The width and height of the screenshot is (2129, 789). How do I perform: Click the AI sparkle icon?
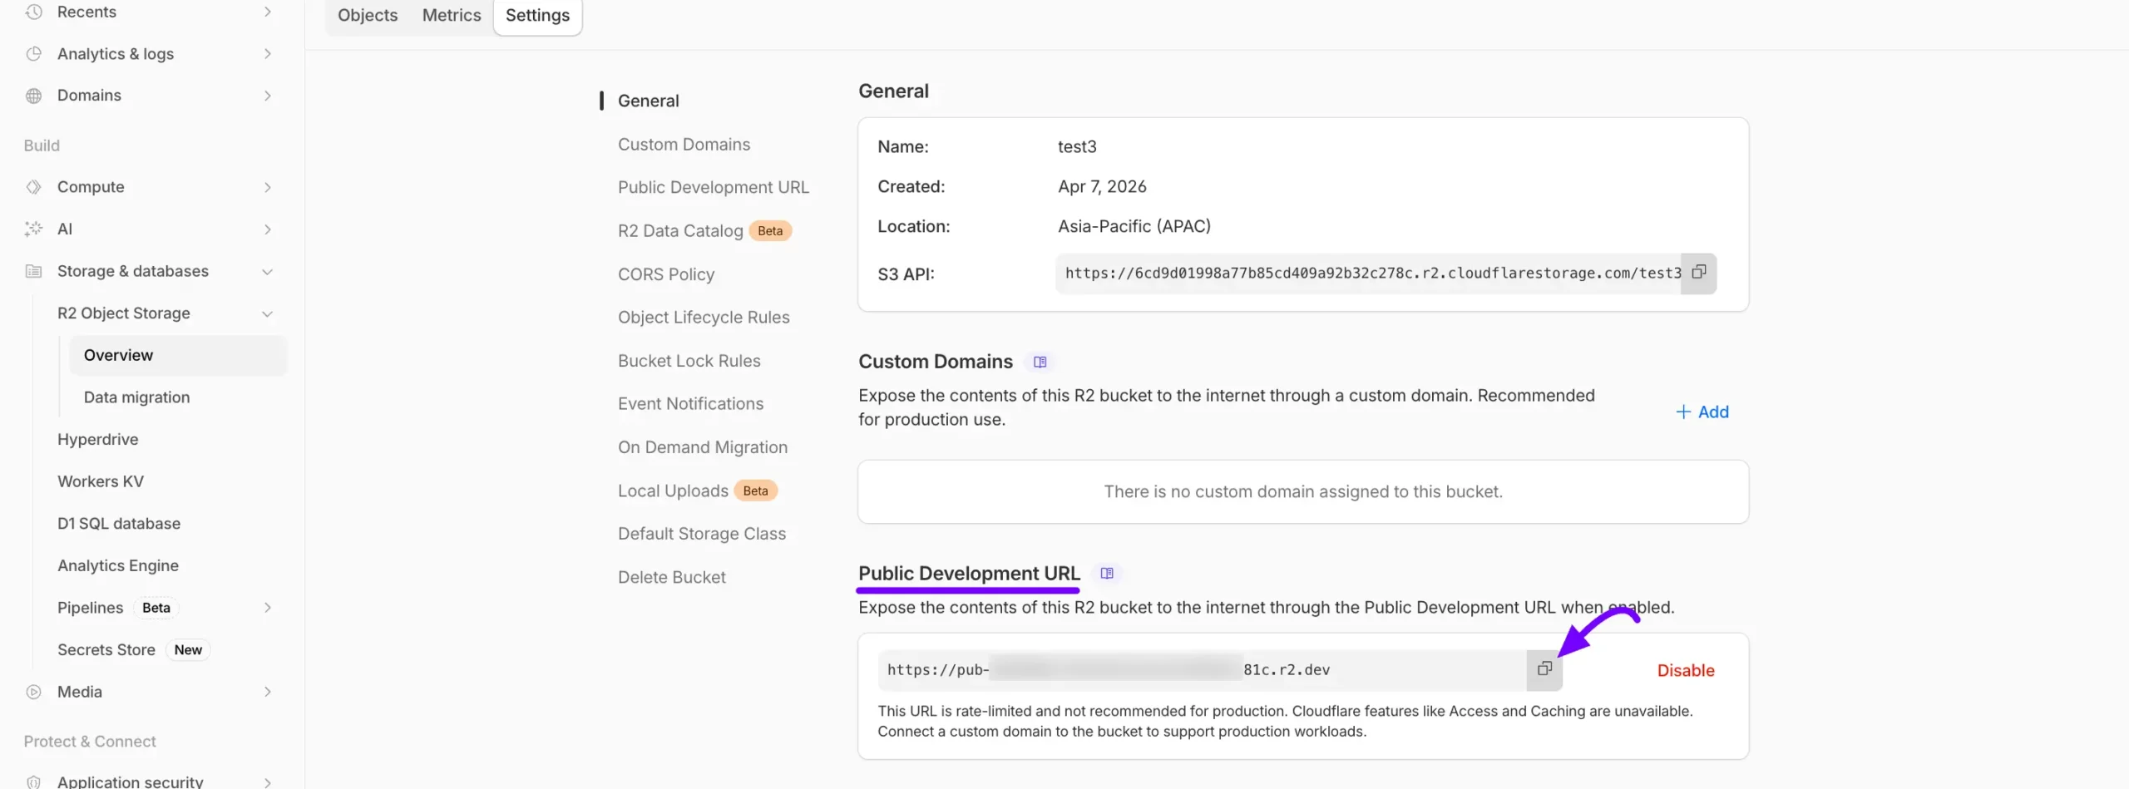(33, 229)
